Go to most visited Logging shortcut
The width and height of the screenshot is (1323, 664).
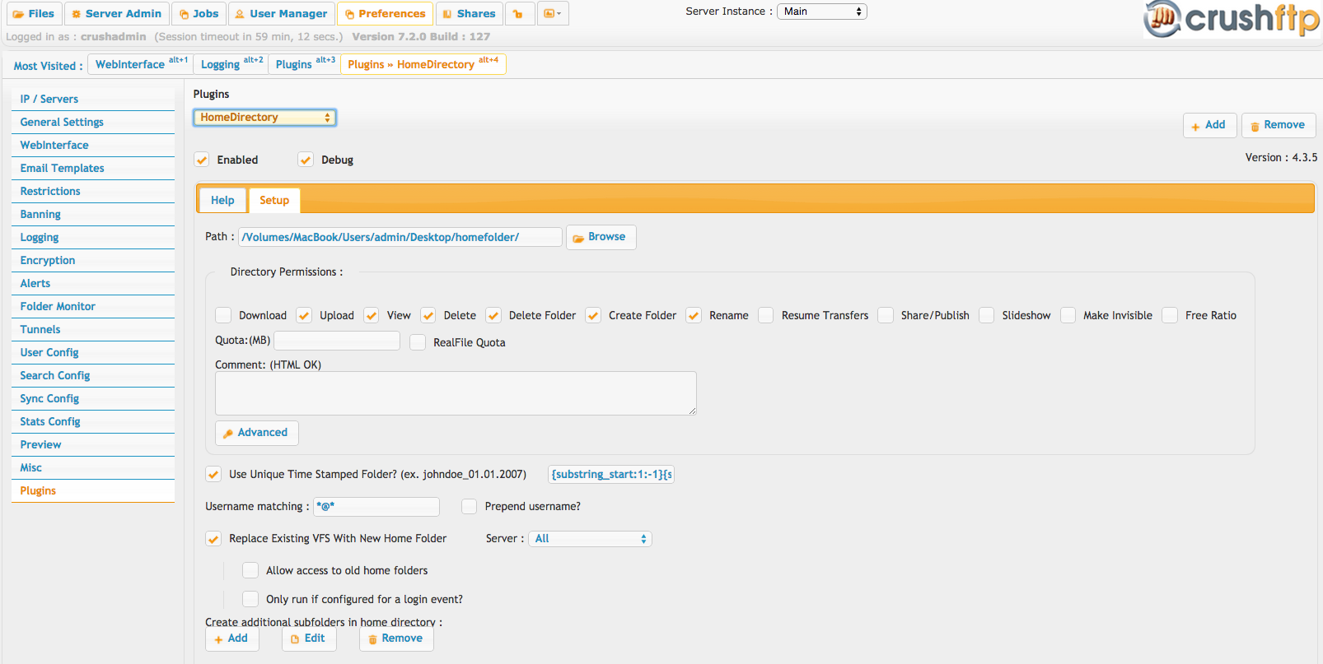231,64
